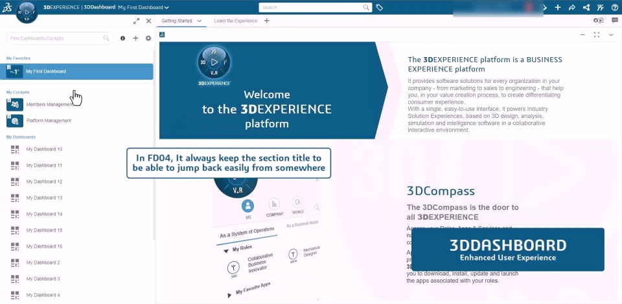Open dashboard list settings gear icon

(x=148, y=38)
